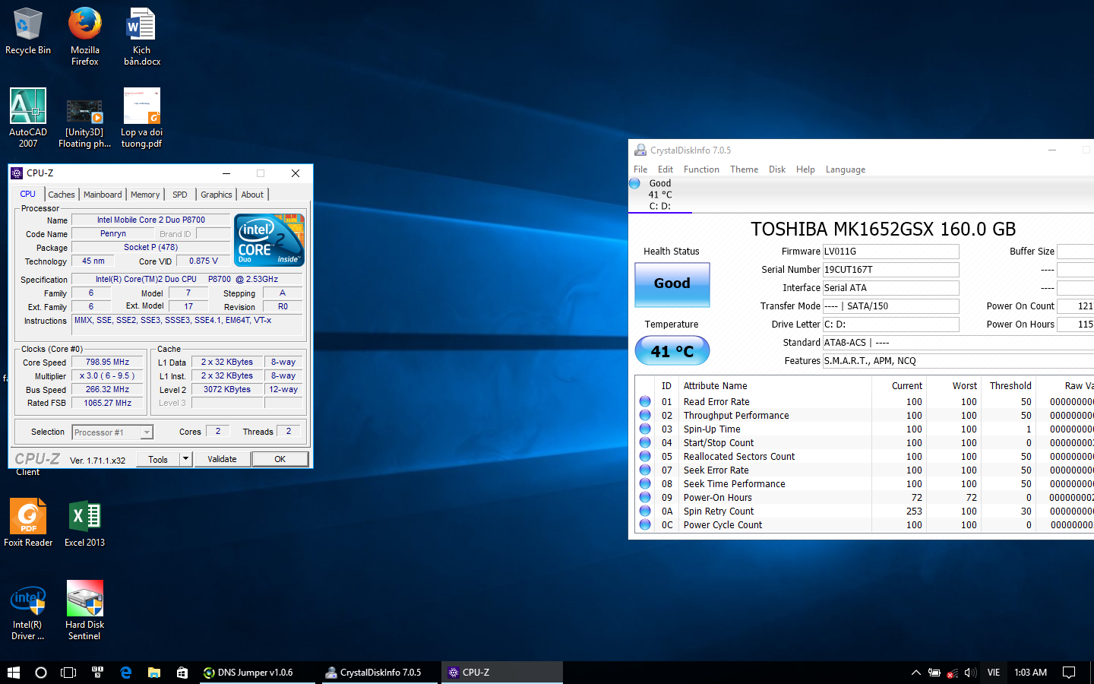The width and height of the screenshot is (1094, 684).
Task: Click the OK button in CPU-Z
Action: [x=280, y=459]
